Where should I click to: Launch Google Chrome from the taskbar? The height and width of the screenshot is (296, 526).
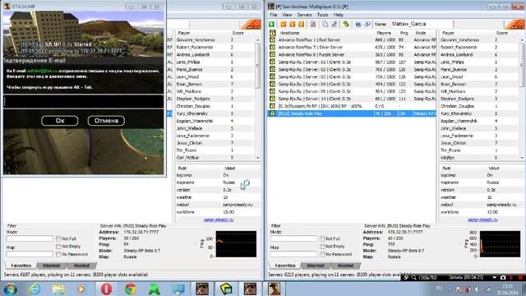[131, 289]
